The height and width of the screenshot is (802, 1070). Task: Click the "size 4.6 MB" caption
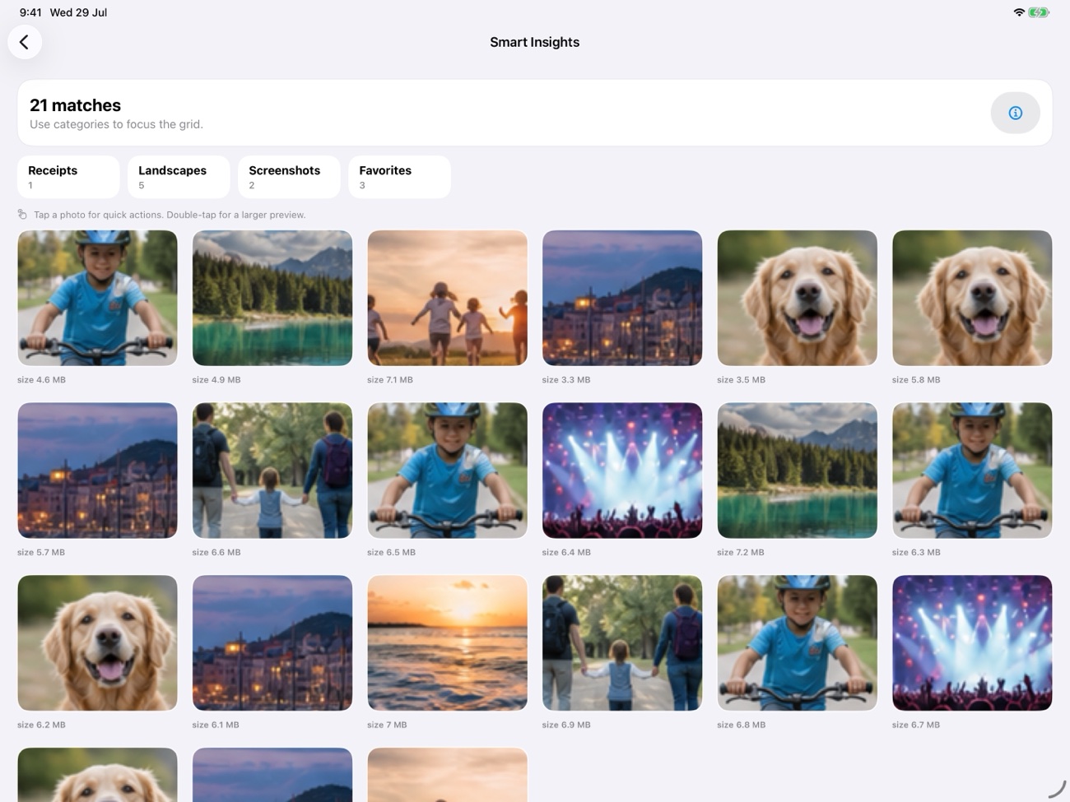pos(41,380)
